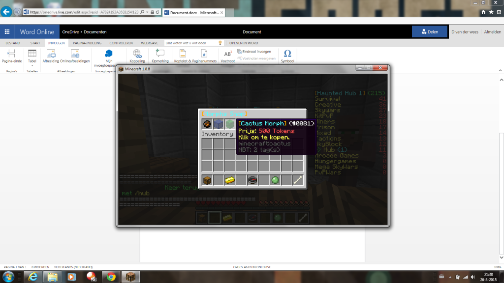Open the D van der wees account
Image resolution: width=504 pixels, height=283 pixels.
click(465, 32)
